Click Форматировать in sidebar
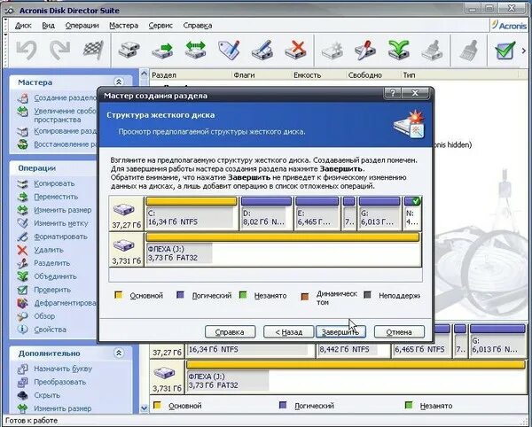This screenshot has height=427, width=532. tap(60, 237)
